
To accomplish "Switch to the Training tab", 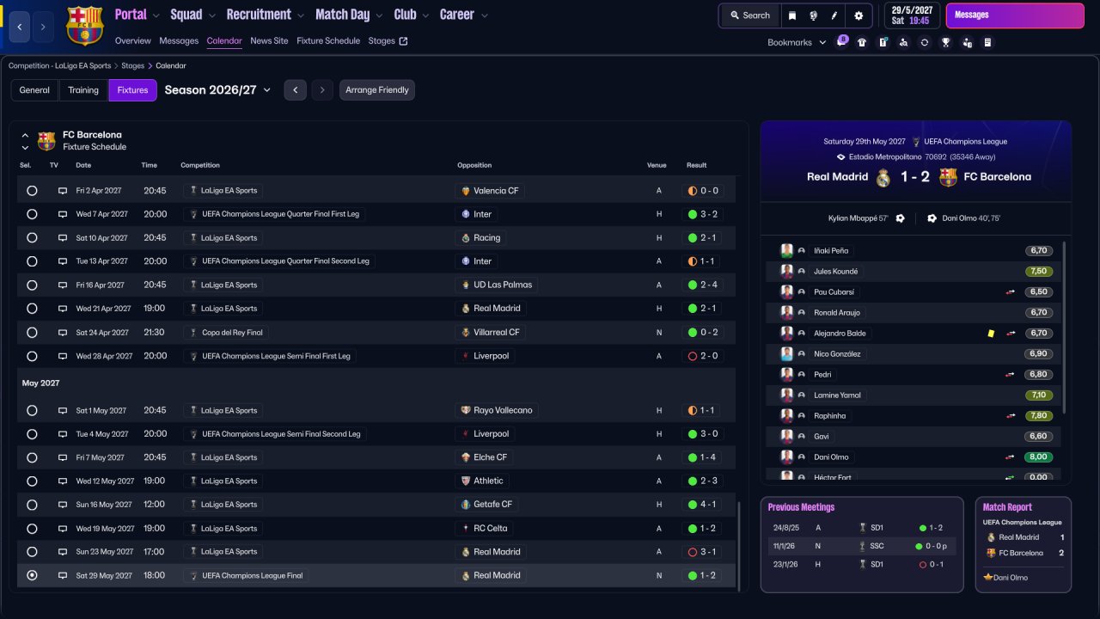I will pyautogui.click(x=83, y=90).
